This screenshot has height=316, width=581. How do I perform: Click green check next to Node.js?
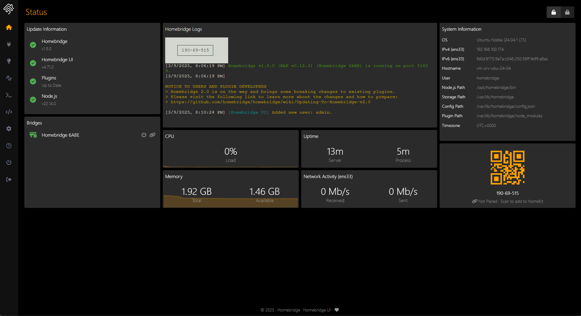point(33,100)
